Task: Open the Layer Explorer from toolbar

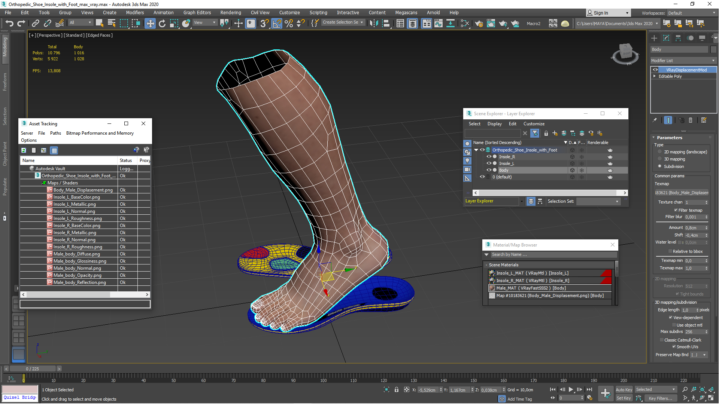Action: [x=412, y=24]
